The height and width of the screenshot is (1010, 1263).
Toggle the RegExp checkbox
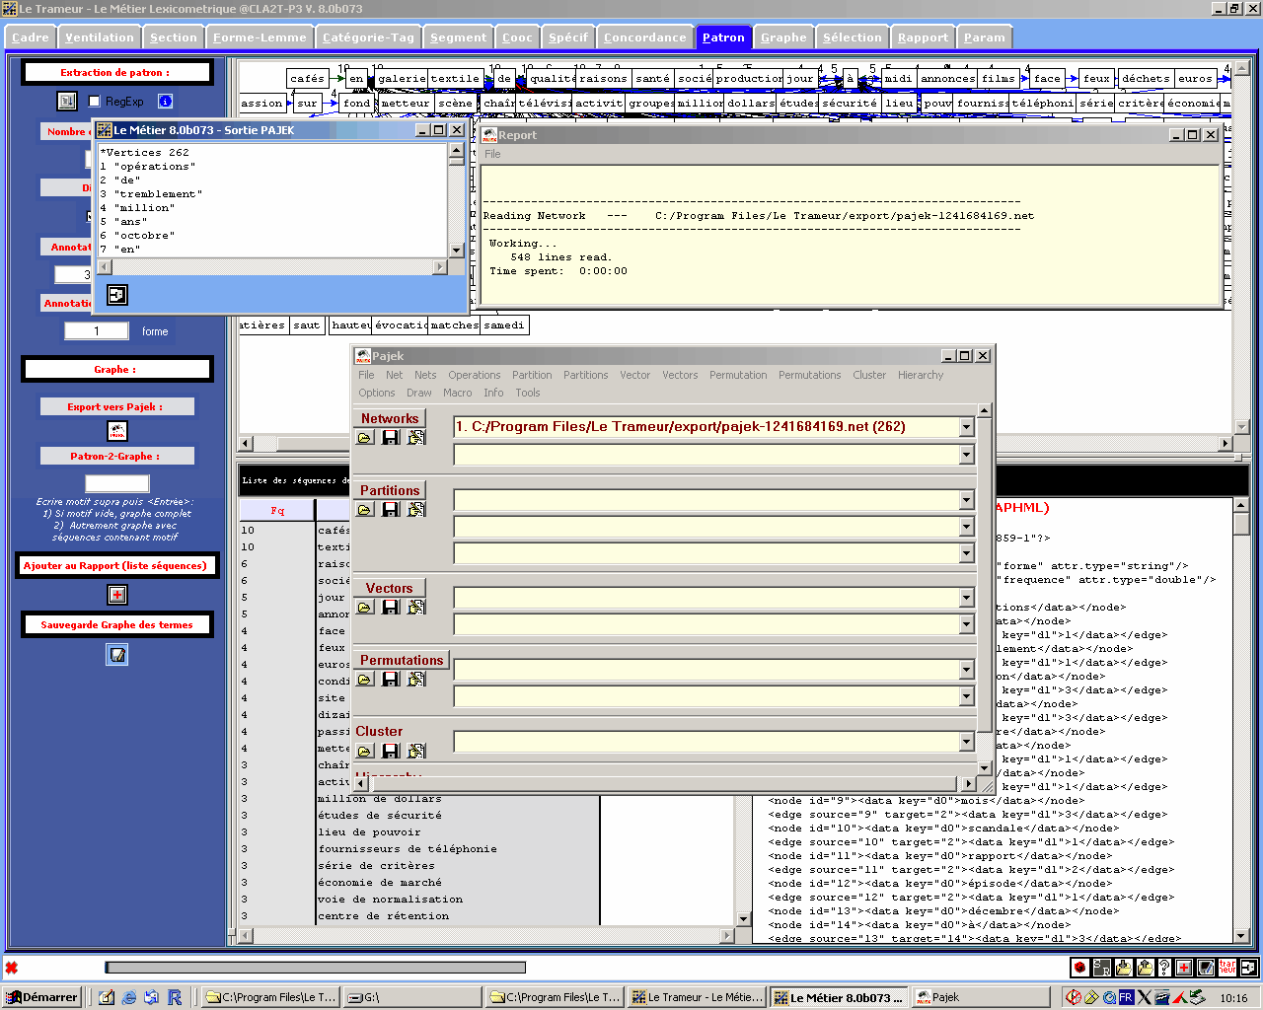[95, 101]
